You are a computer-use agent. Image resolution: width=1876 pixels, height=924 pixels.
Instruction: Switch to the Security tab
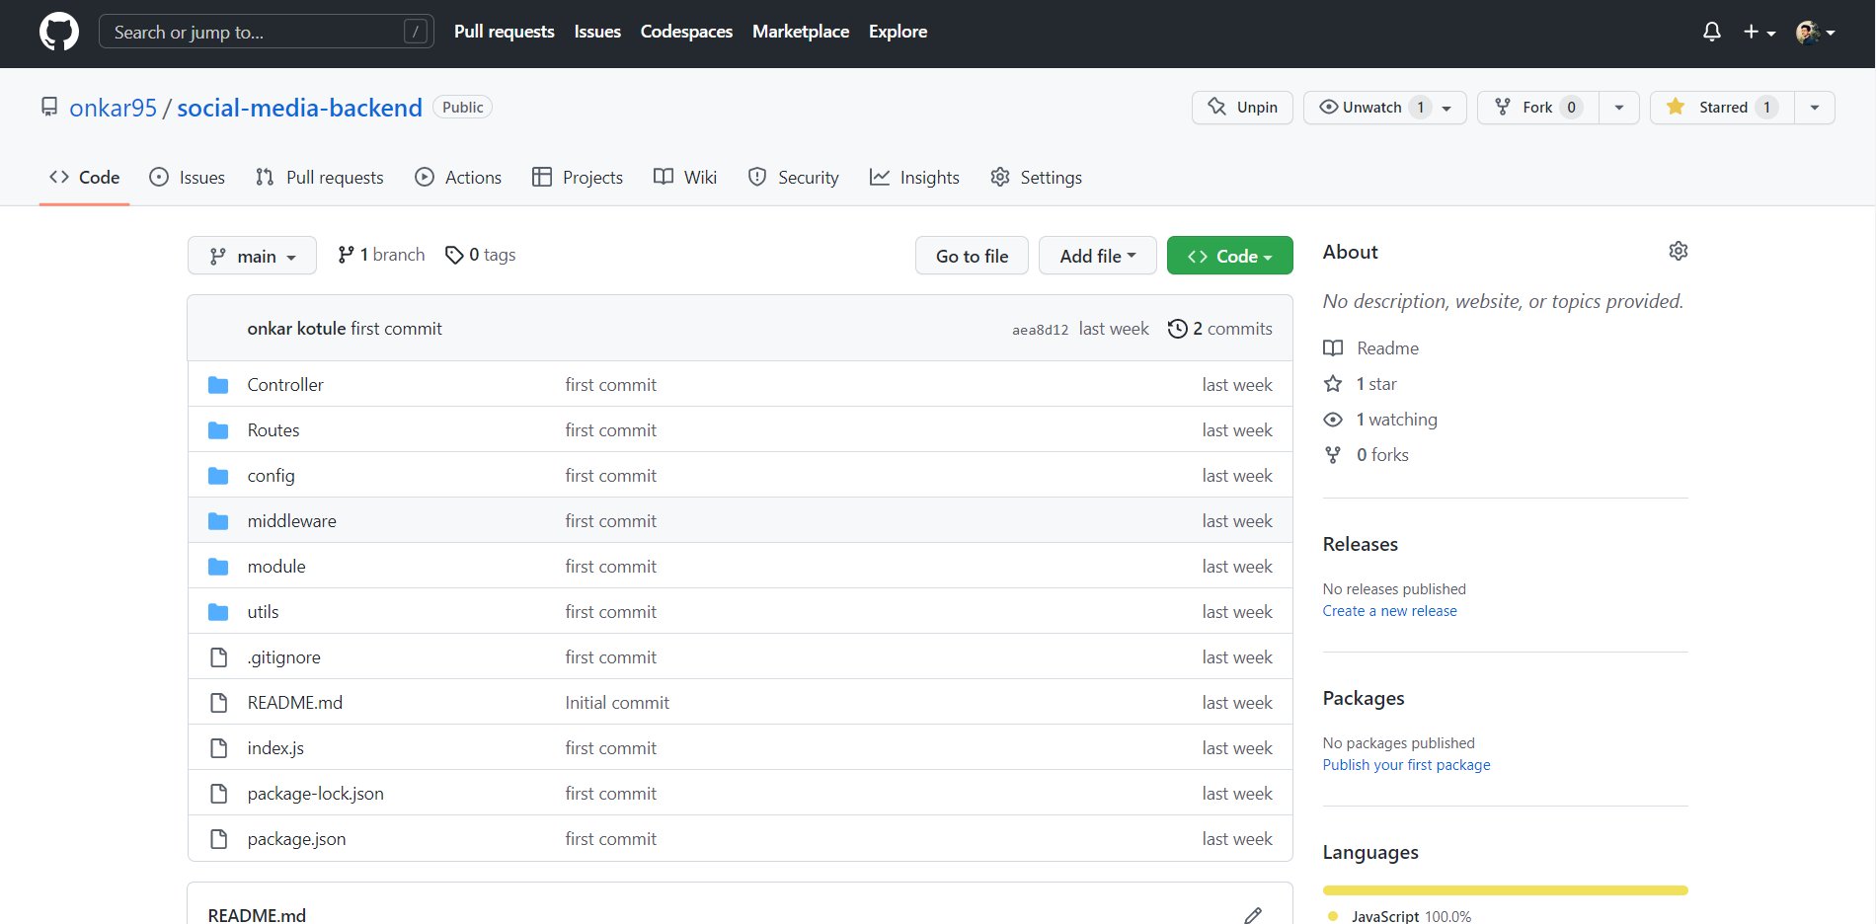[793, 178]
